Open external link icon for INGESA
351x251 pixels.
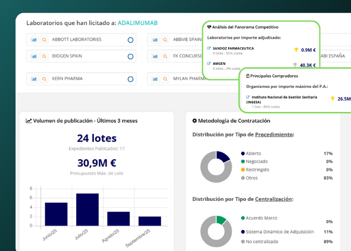pyautogui.click(x=248, y=97)
